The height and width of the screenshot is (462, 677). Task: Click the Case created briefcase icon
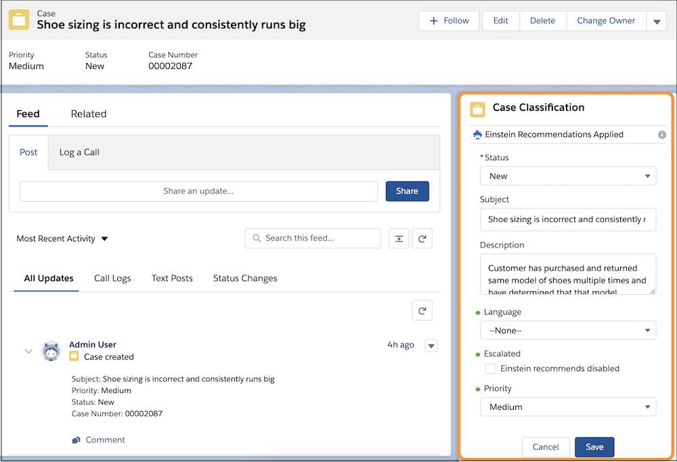coord(74,356)
